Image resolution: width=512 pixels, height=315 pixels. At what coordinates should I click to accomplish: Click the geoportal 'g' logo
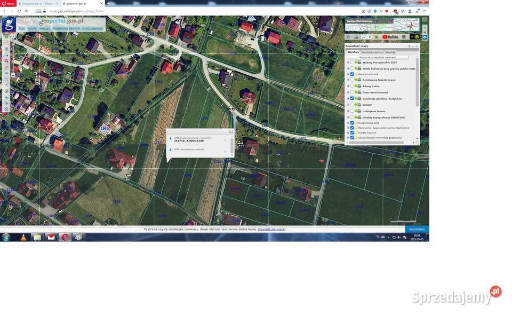[x=9, y=25]
